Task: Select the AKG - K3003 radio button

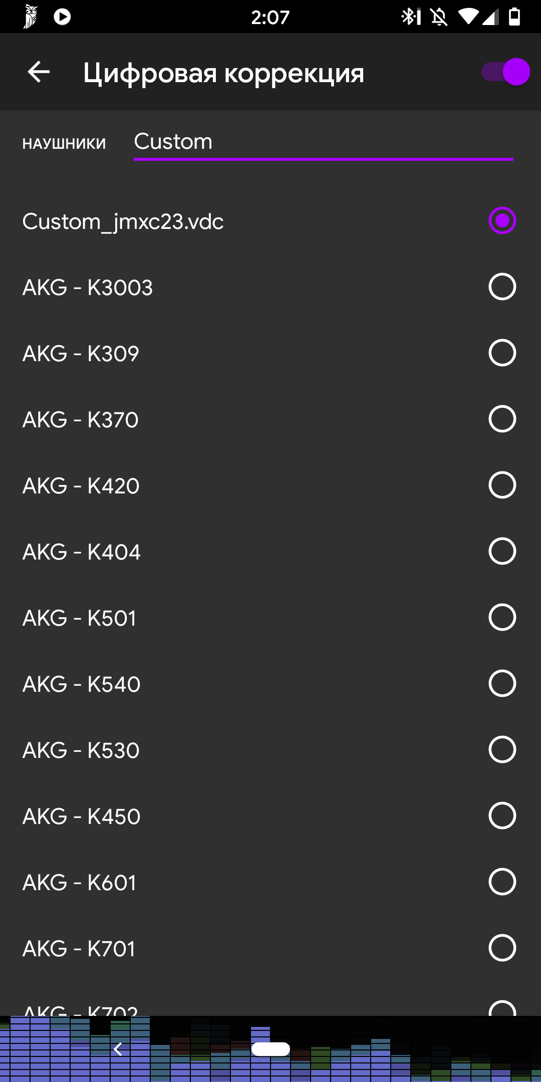Action: (502, 287)
